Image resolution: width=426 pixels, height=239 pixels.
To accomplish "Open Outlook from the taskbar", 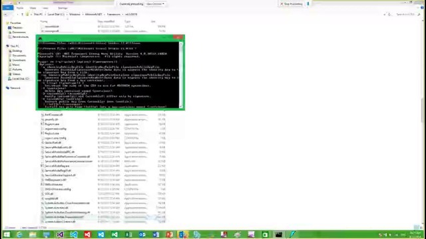I will coord(142,234).
